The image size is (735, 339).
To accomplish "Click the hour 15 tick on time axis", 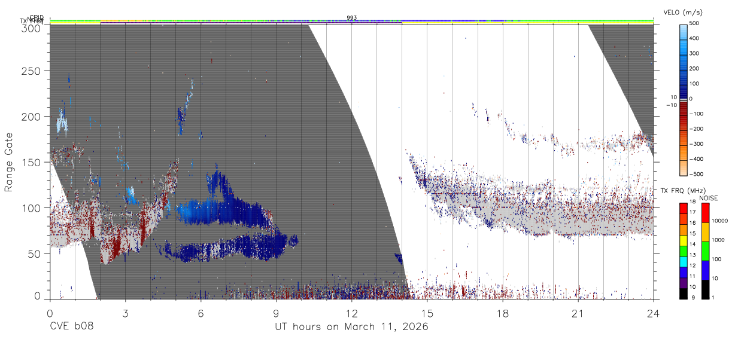I will [x=427, y=313].
